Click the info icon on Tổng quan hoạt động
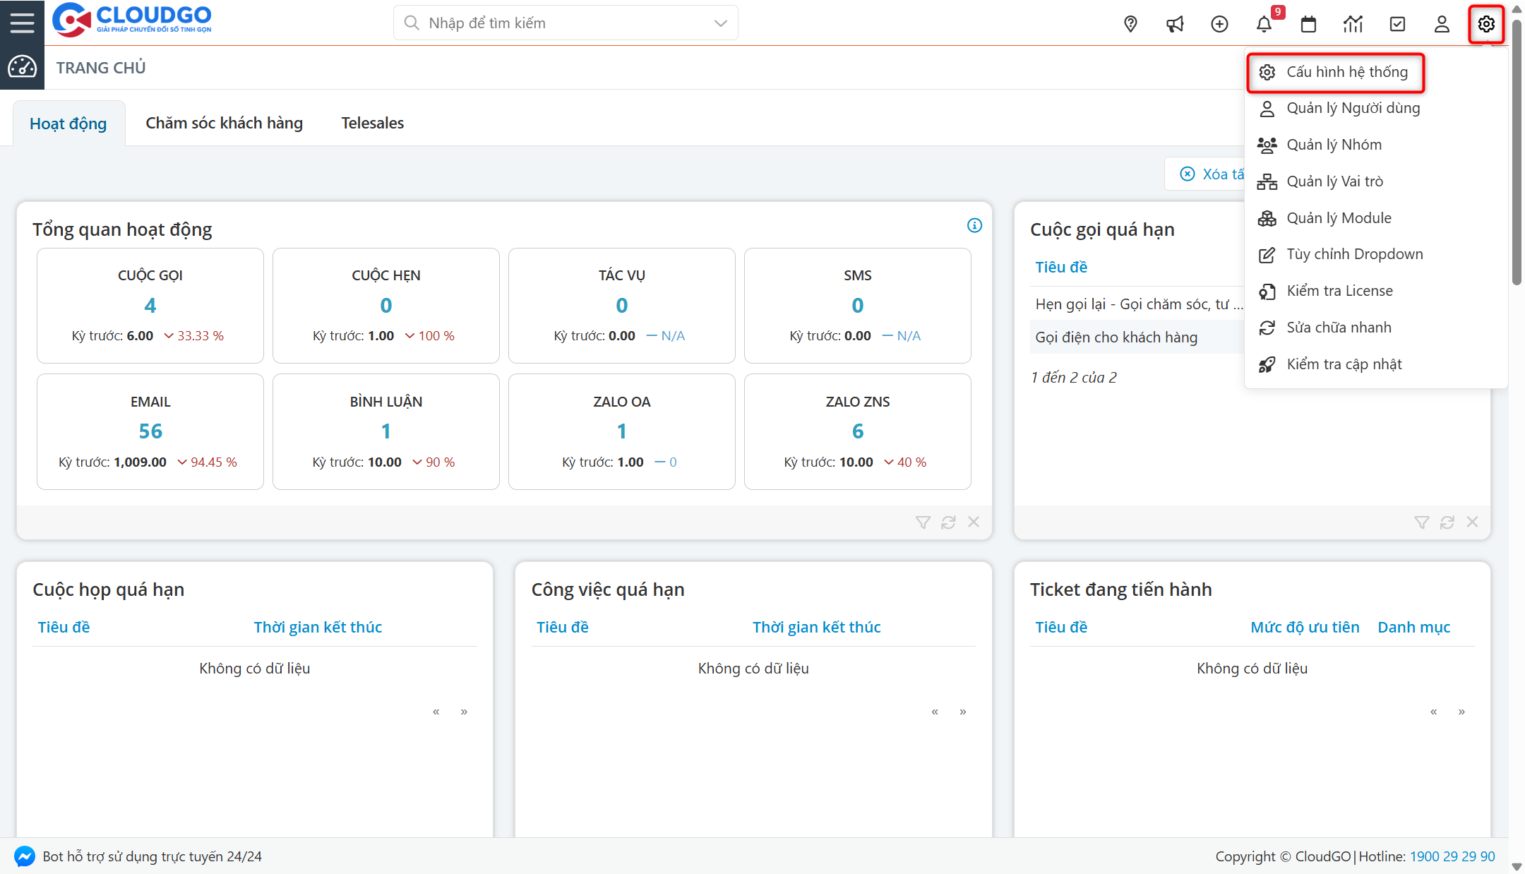 coord(974,225)
